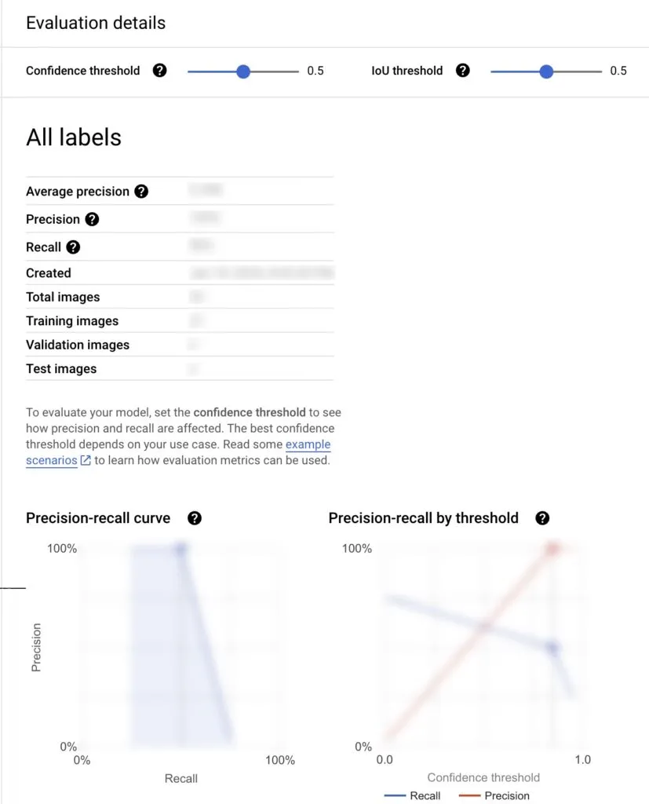Click the red precision peak point on threshold chart
Screen dimensions: 649x804
click(x=552, y=549)
